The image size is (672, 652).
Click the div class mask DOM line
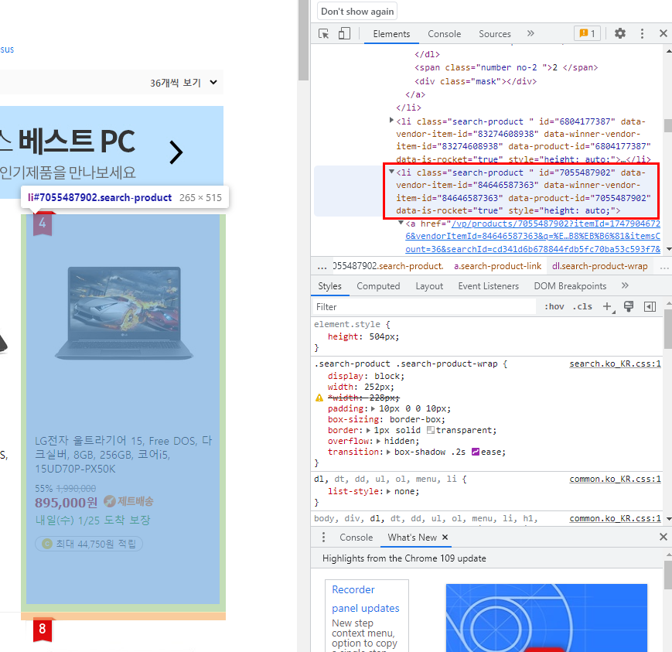pos(476,81)
